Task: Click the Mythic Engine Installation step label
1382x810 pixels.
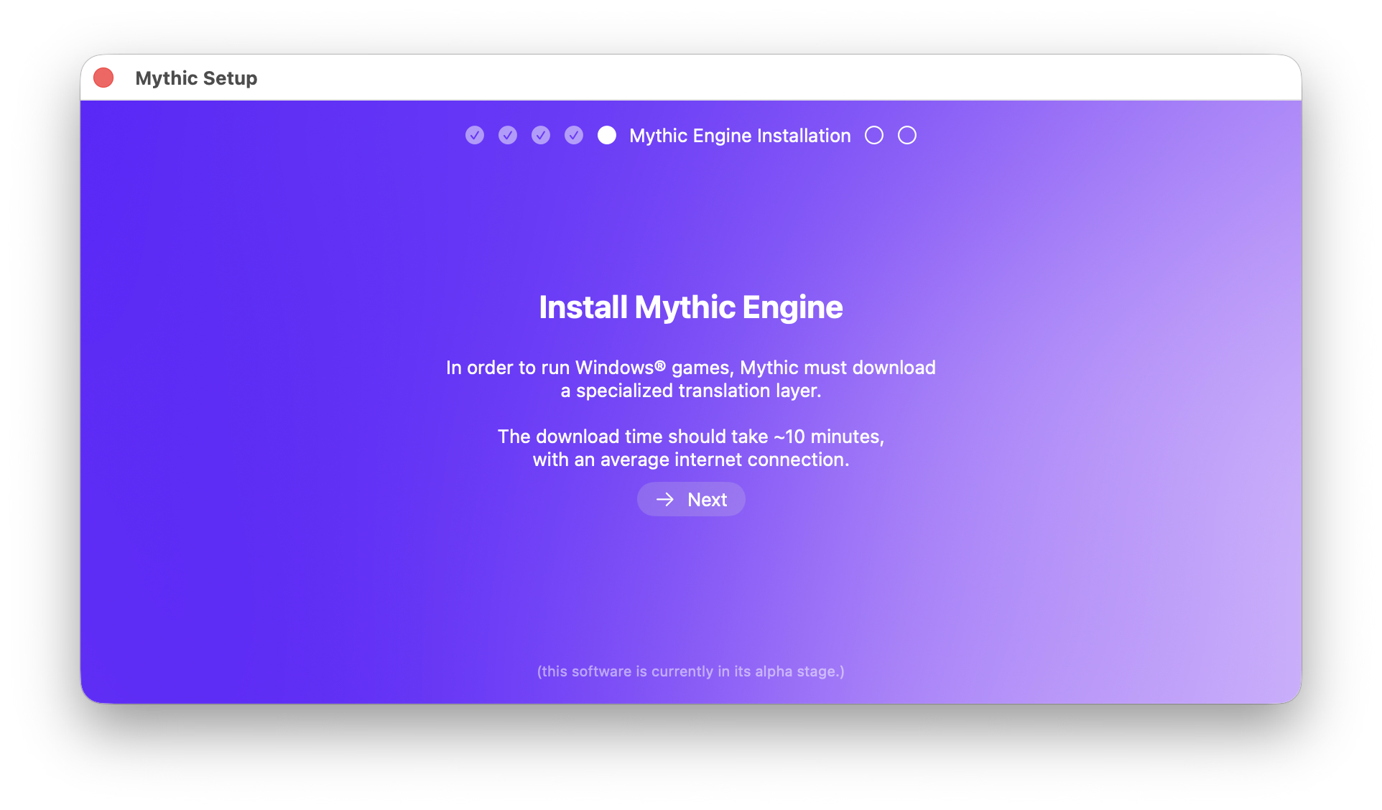Action: click(738, 135)
